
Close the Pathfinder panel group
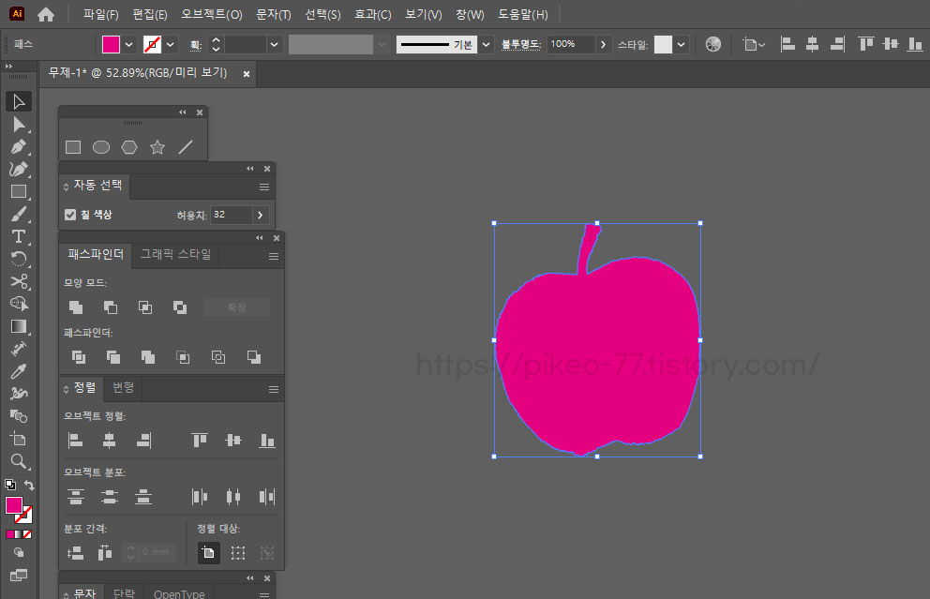click(277, 238)
